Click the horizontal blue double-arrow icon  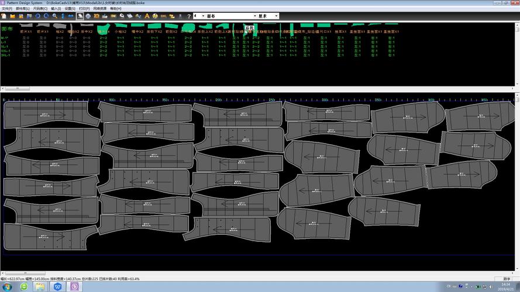pos(71,16)
